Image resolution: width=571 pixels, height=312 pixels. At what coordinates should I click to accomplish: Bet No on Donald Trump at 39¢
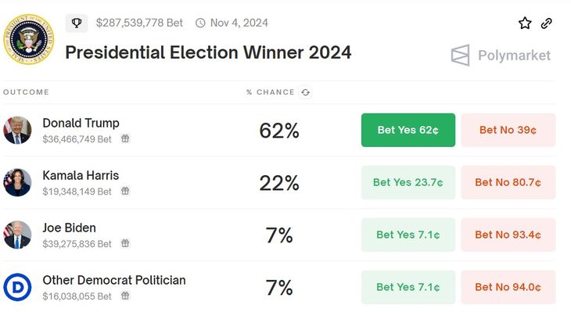coord(508,130)
